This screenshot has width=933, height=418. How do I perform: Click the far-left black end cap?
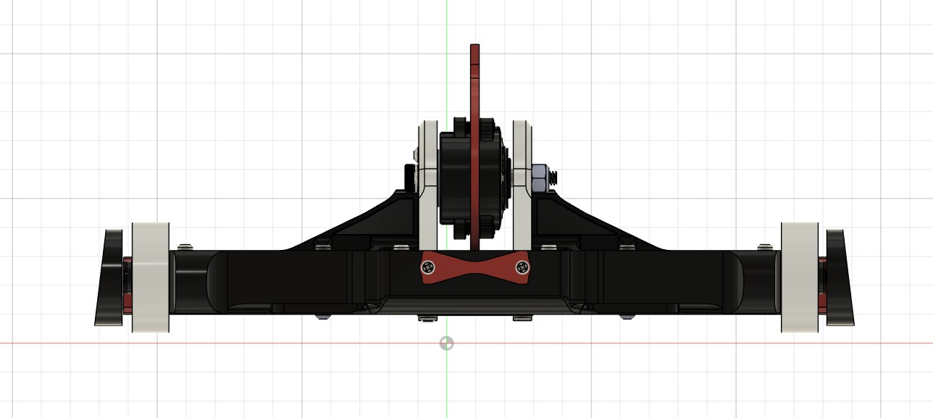click(x=110, y=279)
